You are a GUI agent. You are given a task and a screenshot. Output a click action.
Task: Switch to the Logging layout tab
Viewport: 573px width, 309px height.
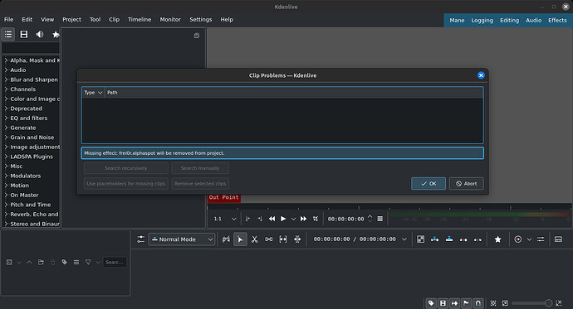pyautogui.click(x=482, y=21)
